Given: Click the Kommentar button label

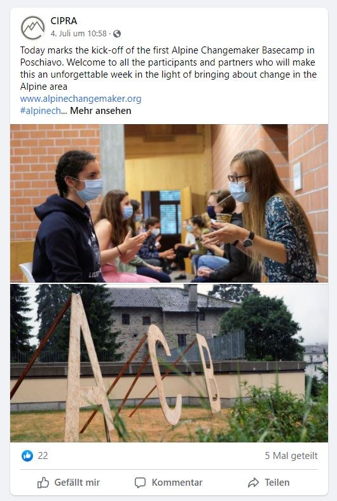Looking at the screenshot, I should point(177,483).
